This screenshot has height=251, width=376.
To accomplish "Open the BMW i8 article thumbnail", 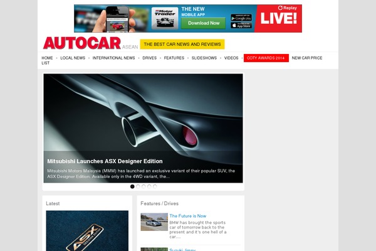I will coord(154,222).
